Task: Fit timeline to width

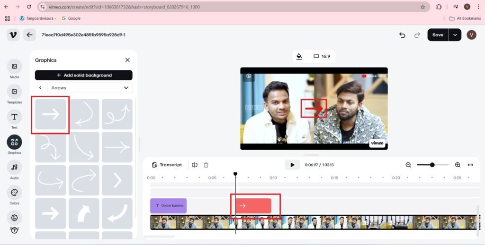Action: (470, 165)
